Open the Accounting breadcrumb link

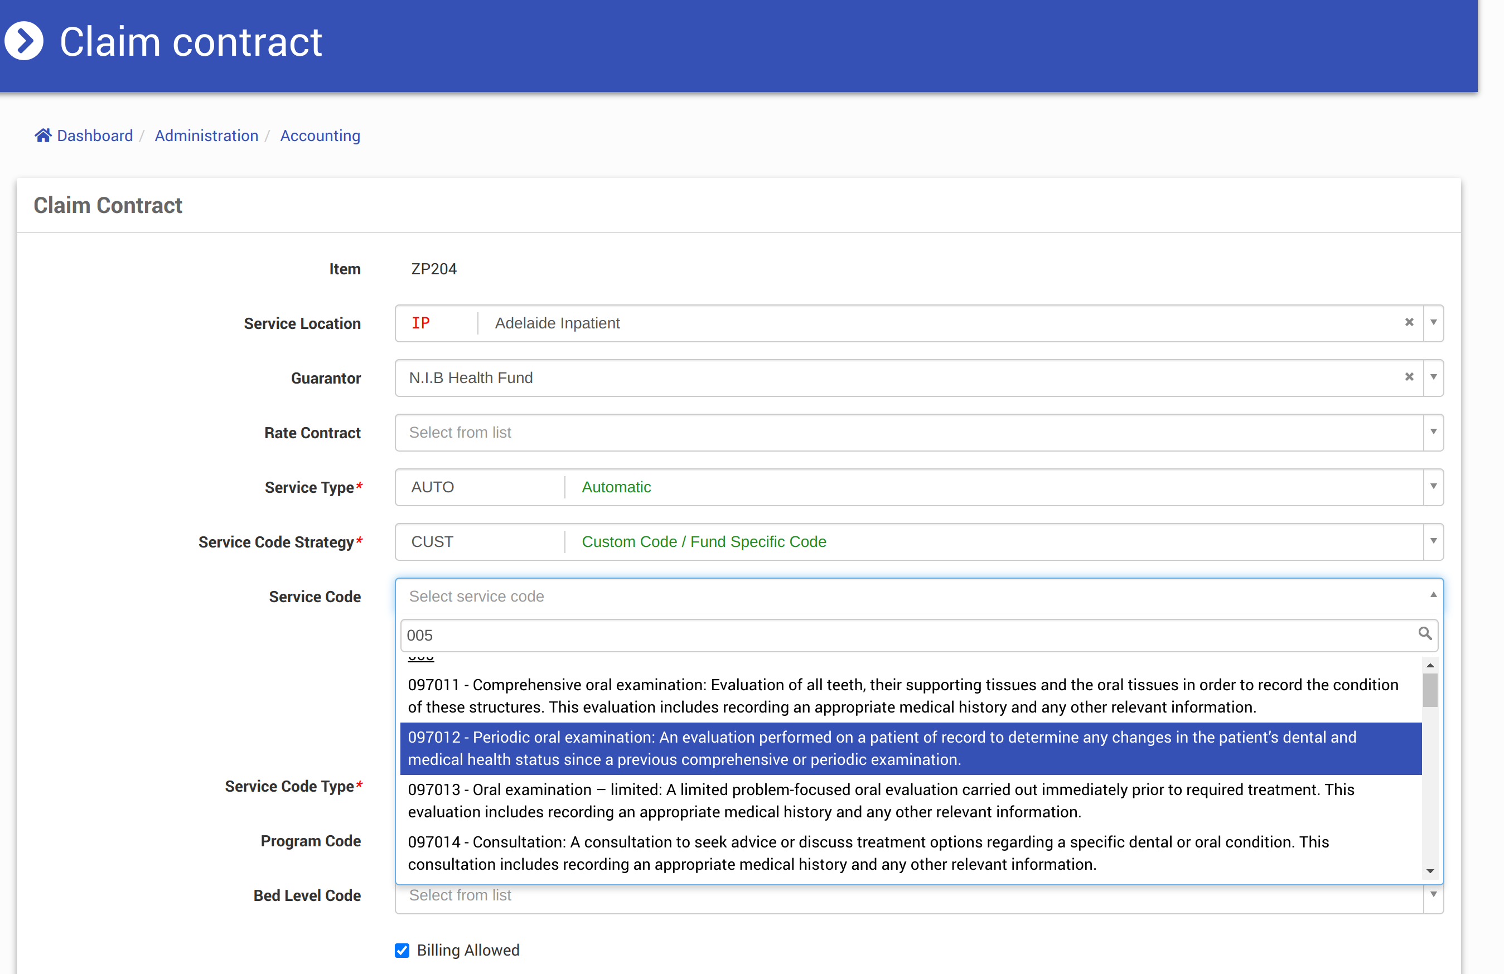point(320,135)
